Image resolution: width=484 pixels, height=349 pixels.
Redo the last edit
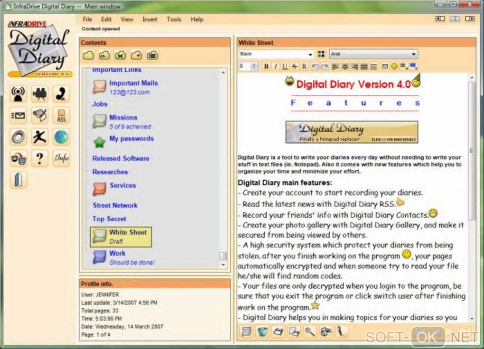coord(325,66)
